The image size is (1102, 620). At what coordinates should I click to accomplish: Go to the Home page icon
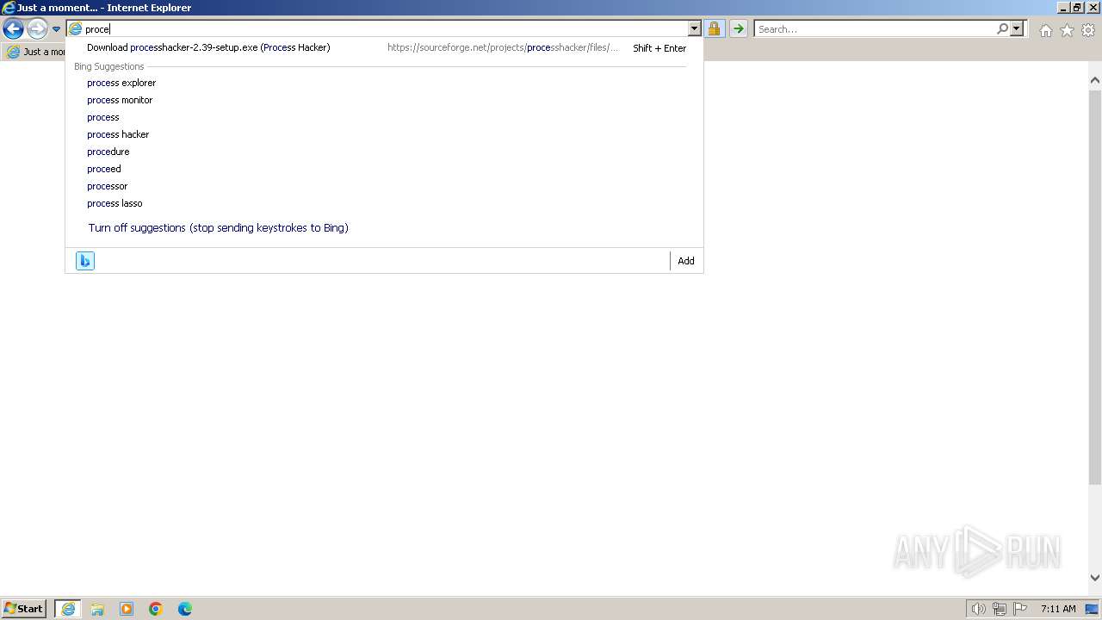(1045, 30)
